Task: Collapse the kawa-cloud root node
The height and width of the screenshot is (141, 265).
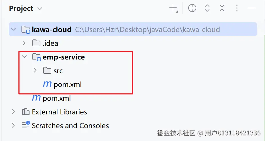Action: [x=13, y=29]
